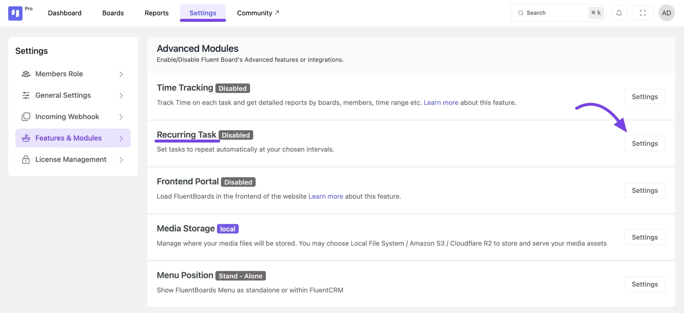The width and height of the screenshot is (684, 313).
Task: Select the Settings top navigation tab
Action: click(203, 13)
